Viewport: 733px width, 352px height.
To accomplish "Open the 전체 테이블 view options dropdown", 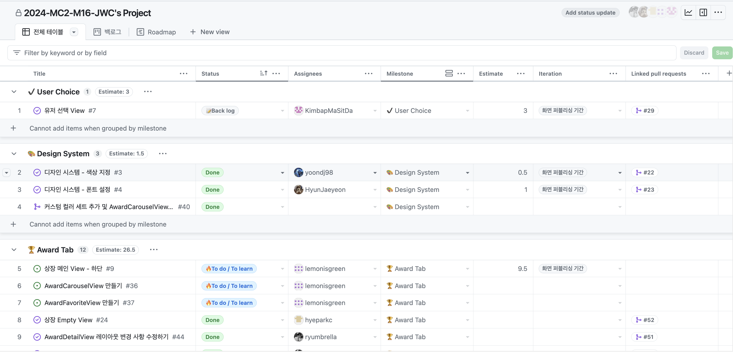I will tap(74, 32).
